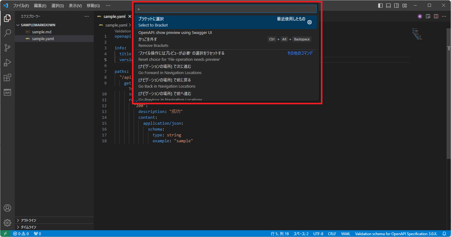451x237 pixels.
Task: Toggle the panel layout control
Action: click(x=388, y=5)
